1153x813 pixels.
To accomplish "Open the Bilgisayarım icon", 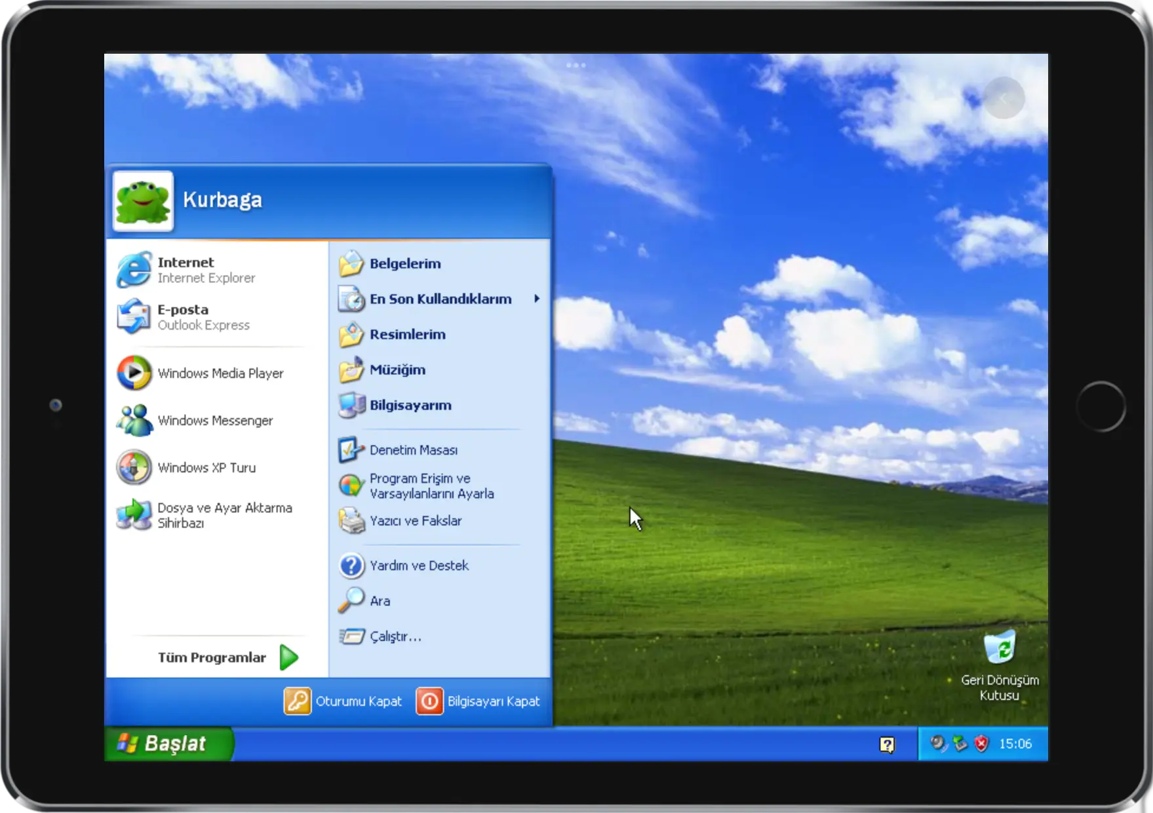I will [351, 405].
